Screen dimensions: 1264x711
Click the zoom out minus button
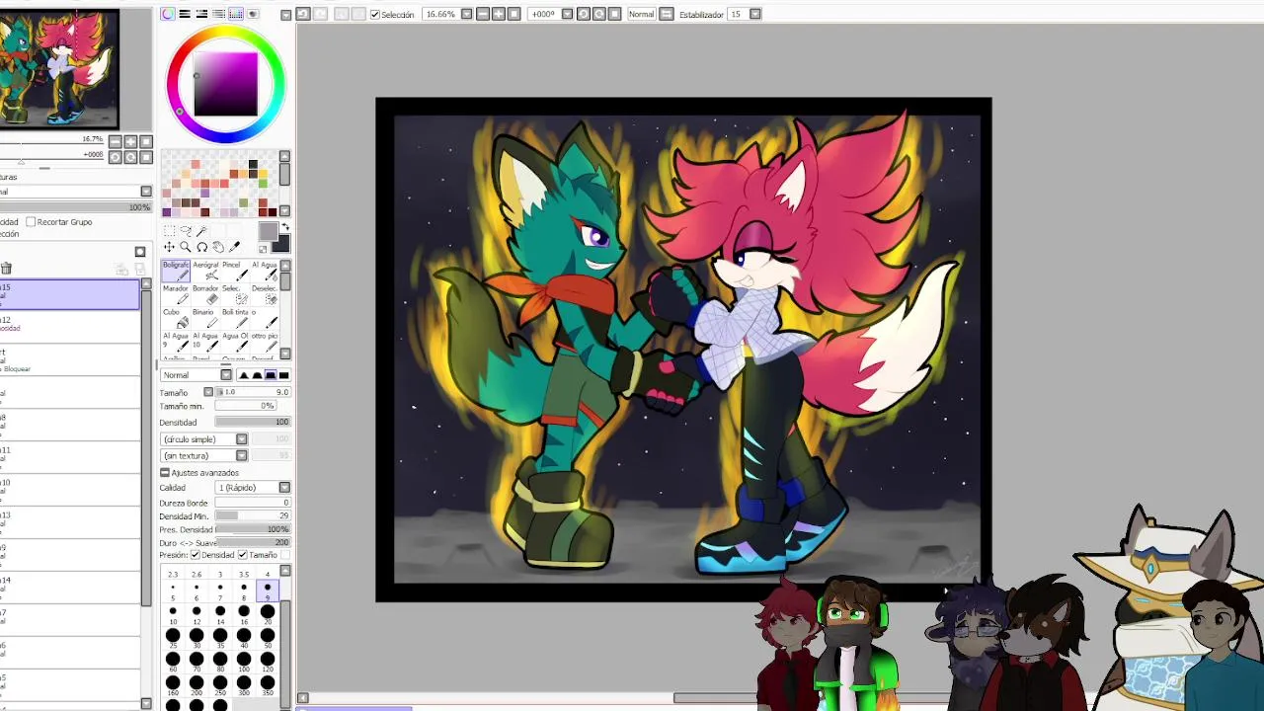(x=483, y=14)
